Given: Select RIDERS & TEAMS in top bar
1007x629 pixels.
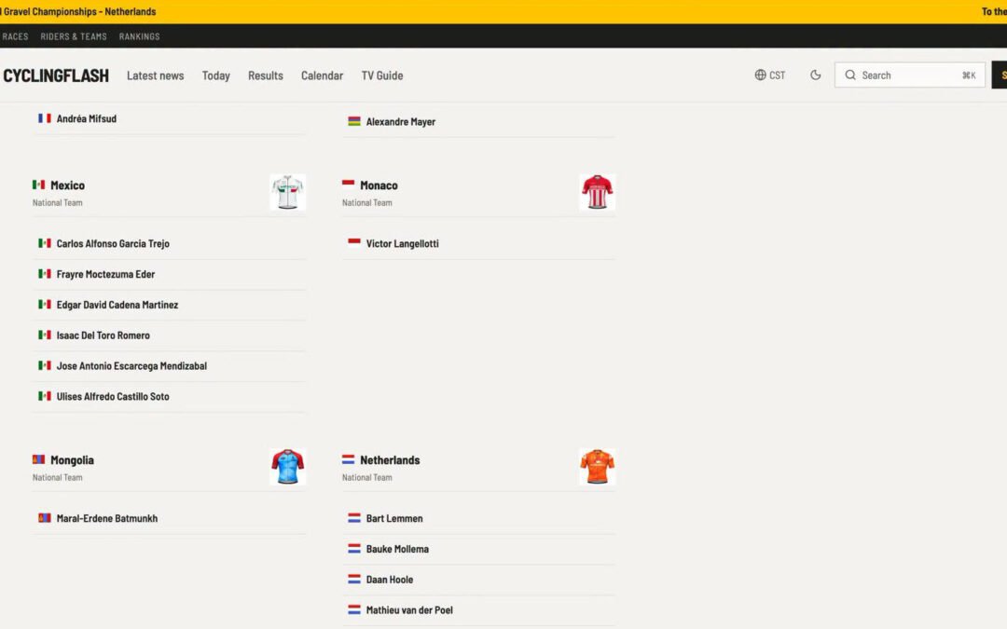Looking at the screenshot, I should [74, 36].
